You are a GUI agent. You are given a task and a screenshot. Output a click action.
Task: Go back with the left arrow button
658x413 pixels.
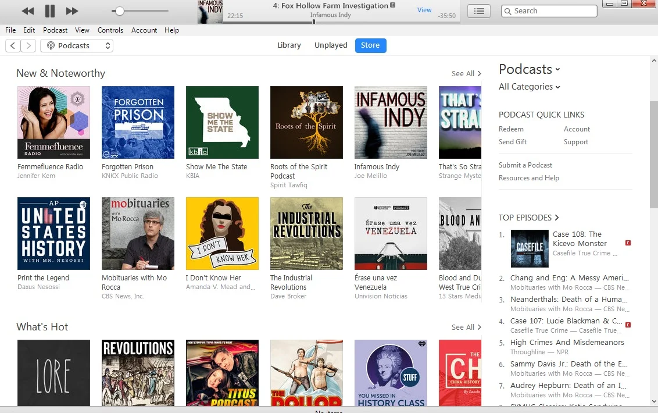[13, 45]
